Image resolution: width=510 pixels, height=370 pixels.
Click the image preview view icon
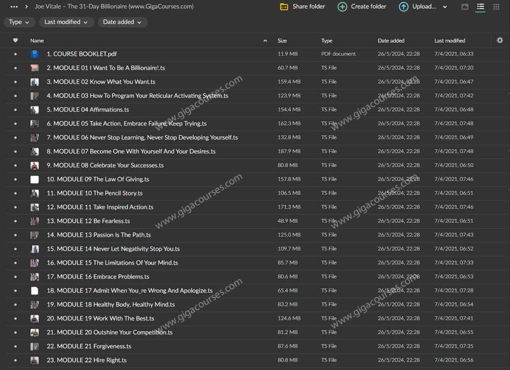point(465,6)
